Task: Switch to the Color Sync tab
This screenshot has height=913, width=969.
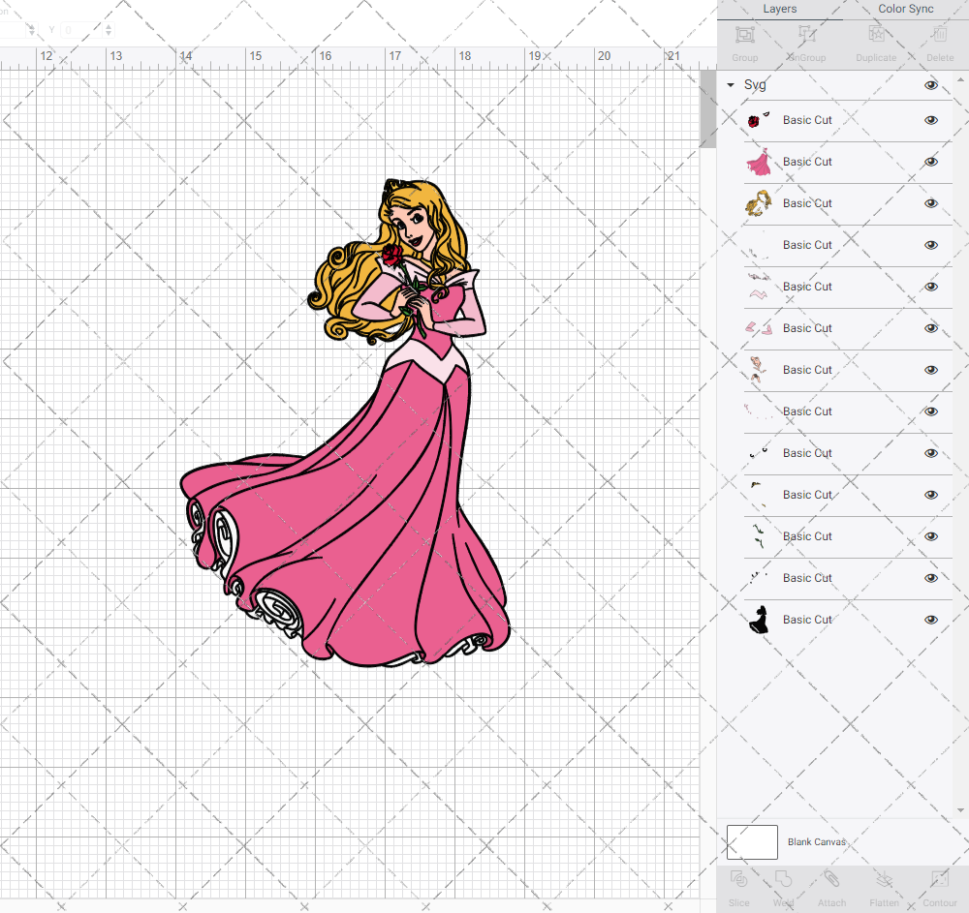Action: 905,9
